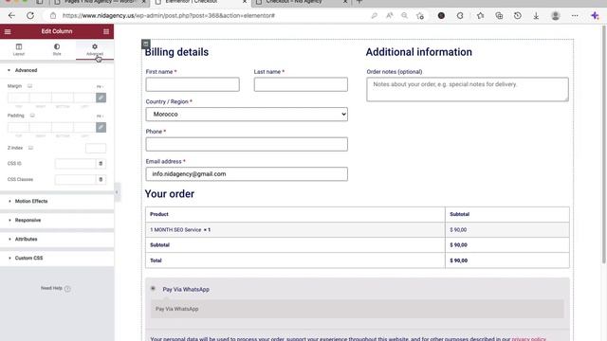Viewport: 607px width, 341px height.
Task: Click the Z-Index input field
Action: [96, 148]
